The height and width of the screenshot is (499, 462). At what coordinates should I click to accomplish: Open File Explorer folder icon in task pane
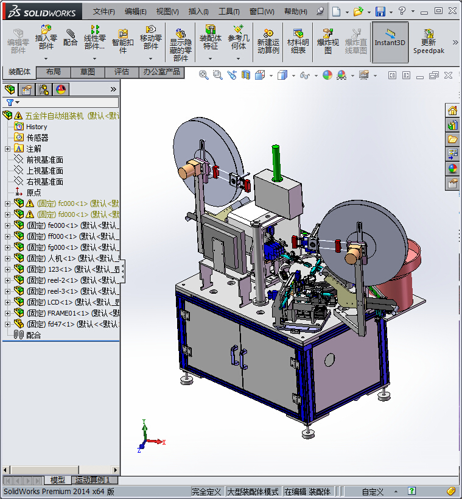pyautogui.click(x=452, y=140)
